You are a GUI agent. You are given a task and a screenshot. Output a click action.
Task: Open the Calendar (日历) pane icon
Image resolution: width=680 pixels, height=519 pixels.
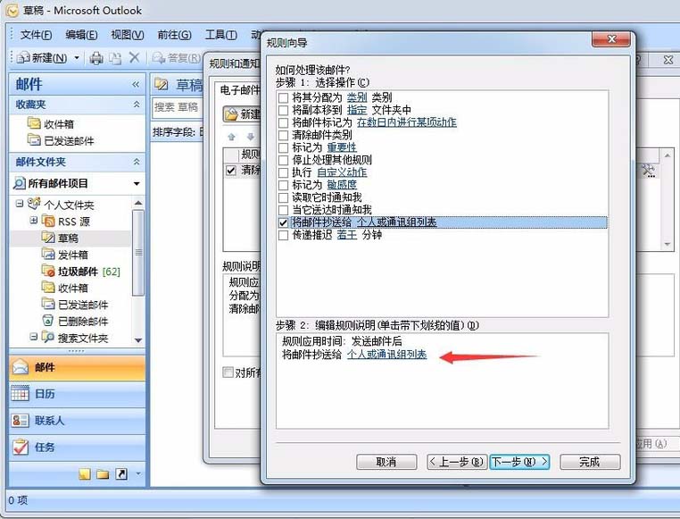[x=20, y=394]
